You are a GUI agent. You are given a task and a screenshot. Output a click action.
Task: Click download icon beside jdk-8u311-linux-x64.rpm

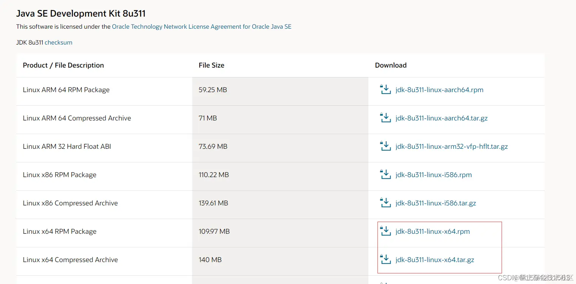385,231
